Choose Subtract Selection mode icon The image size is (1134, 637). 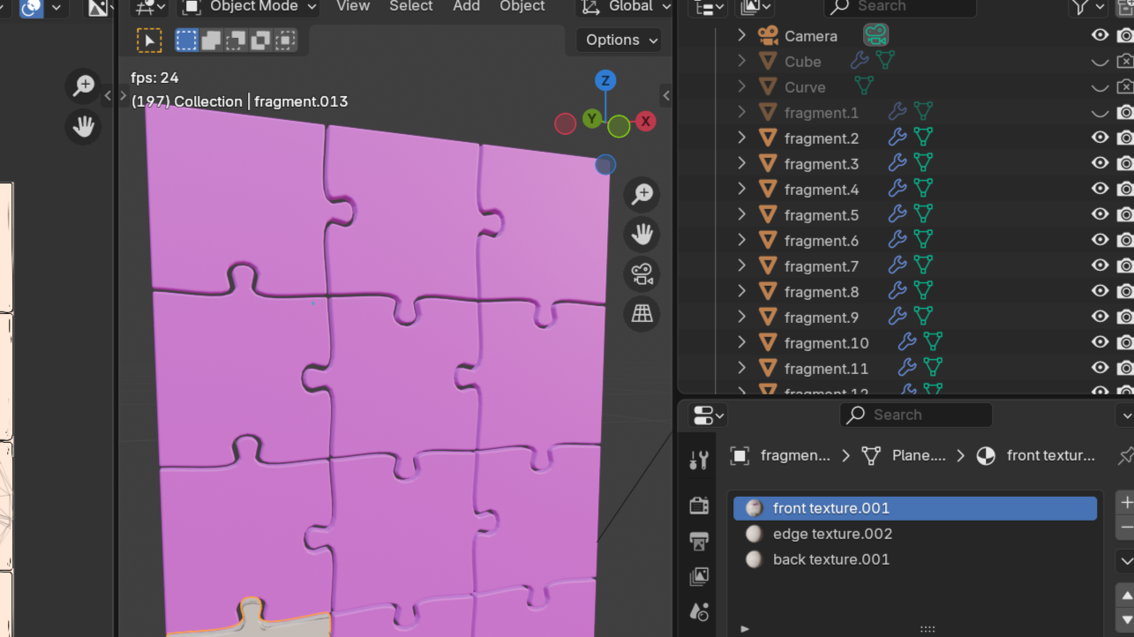point(236,41)
